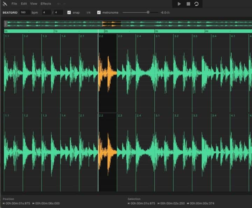
Task: Click the metronome volume slider handle
Action: coord(148,12)
